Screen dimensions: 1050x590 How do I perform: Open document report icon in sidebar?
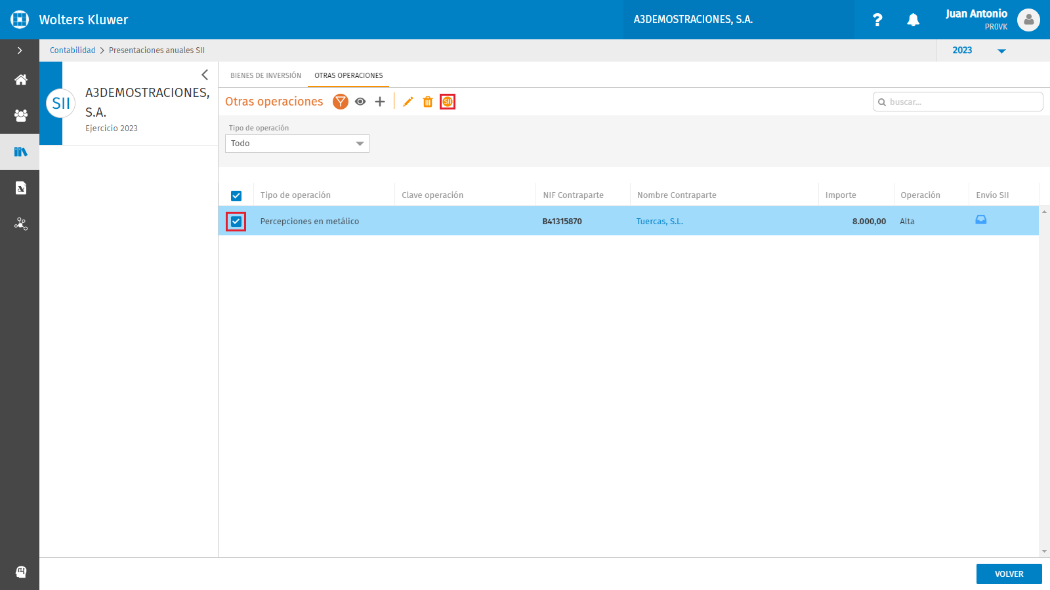coord(21,188)
